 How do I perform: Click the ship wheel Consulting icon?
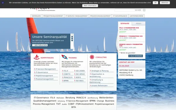click(92, 57)
